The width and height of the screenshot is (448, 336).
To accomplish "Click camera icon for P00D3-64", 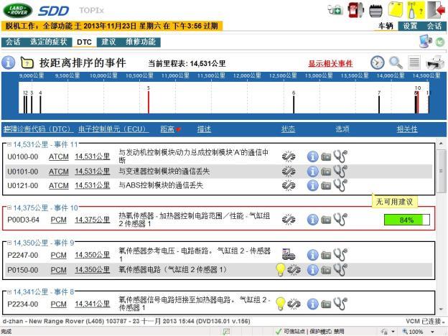I will click(326, 220).
